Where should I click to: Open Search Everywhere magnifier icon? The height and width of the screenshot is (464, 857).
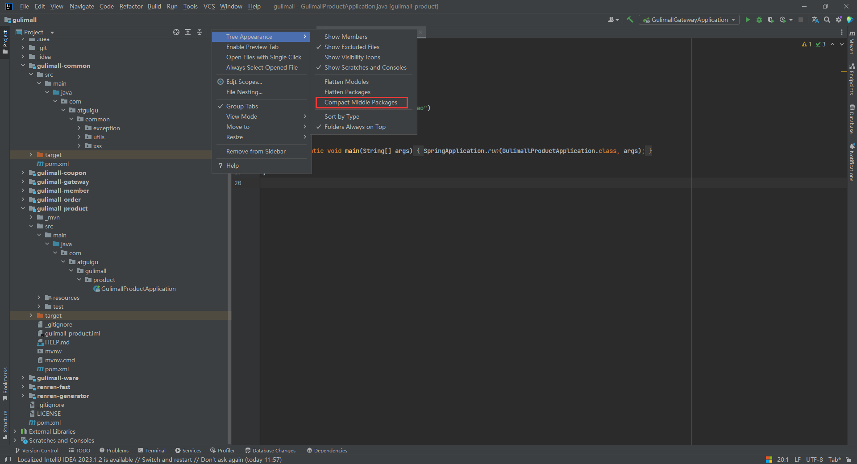[x=827, y=20]
